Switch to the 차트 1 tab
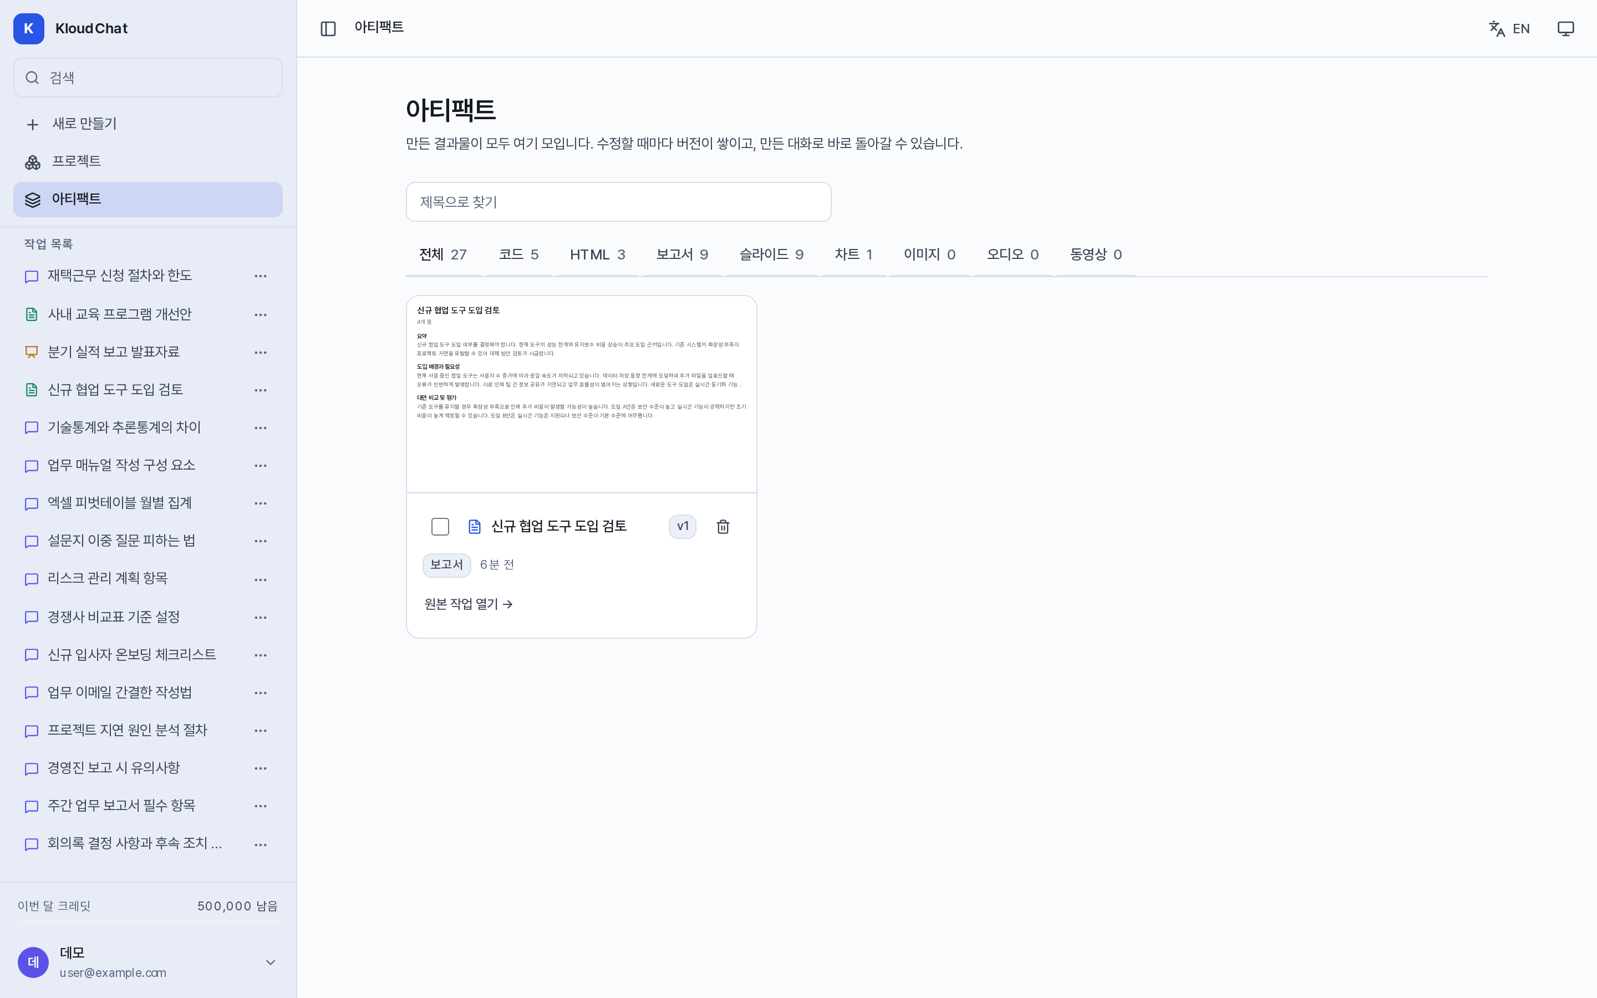The image size is (1597, 998). coord(853,255)
